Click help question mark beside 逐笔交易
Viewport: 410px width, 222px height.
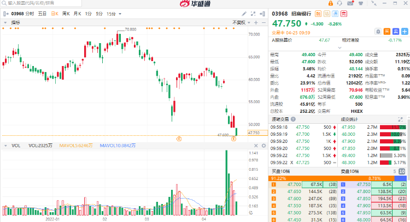[293, 119]
